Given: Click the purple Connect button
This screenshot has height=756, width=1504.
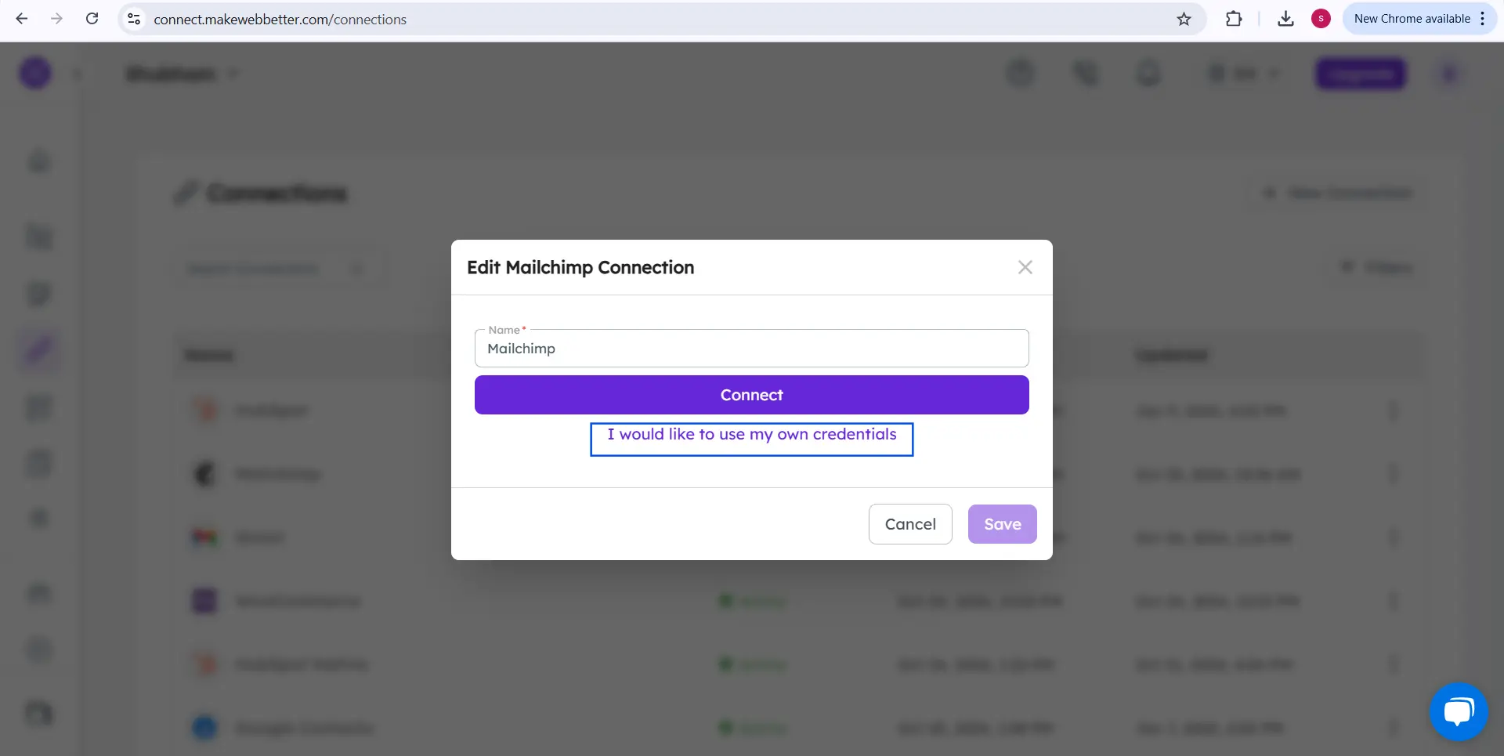Looking at the screenshot, I should point(751,395).
